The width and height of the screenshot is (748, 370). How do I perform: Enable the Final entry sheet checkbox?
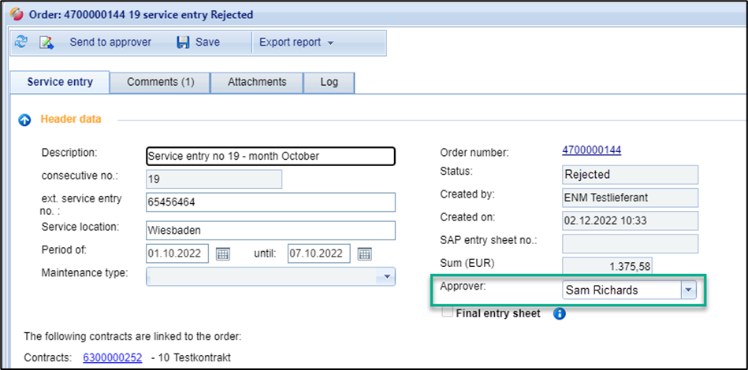point(448,313)
